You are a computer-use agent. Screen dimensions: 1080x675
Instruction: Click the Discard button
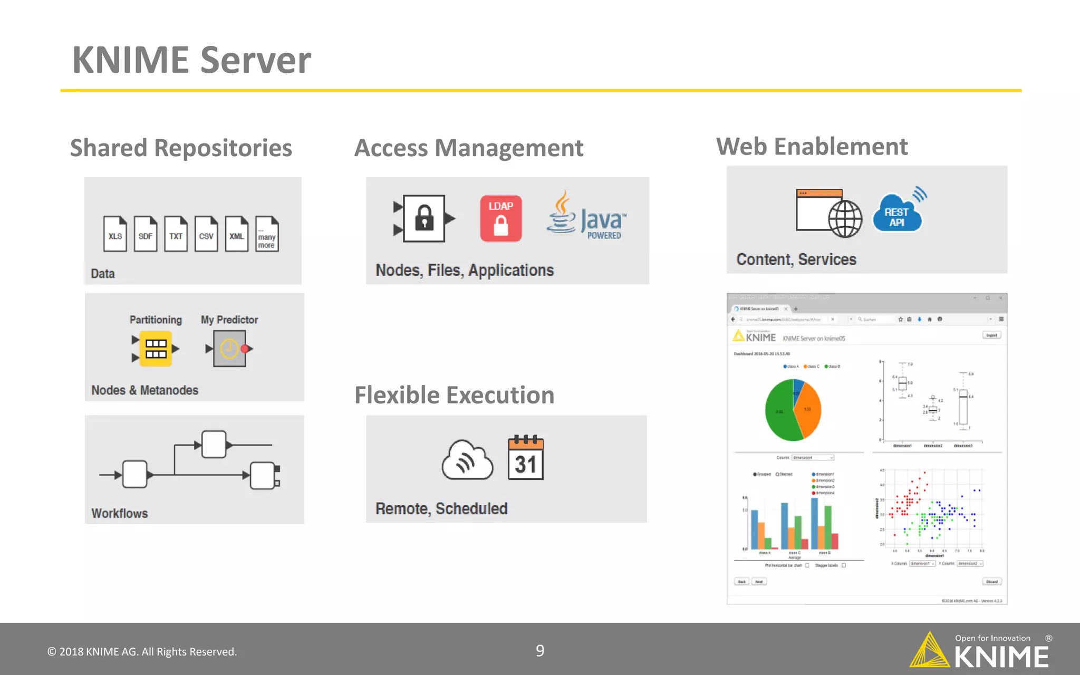pos(992,582)
